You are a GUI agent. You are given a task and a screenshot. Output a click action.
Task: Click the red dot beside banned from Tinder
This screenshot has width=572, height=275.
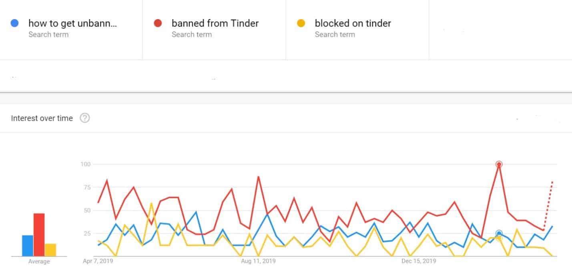point(158,24)
